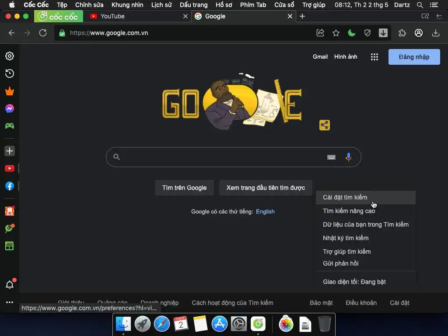Select Cài đặt tìm kiếm menu entry
Viewport: 448px width, 336px height.
366,197
